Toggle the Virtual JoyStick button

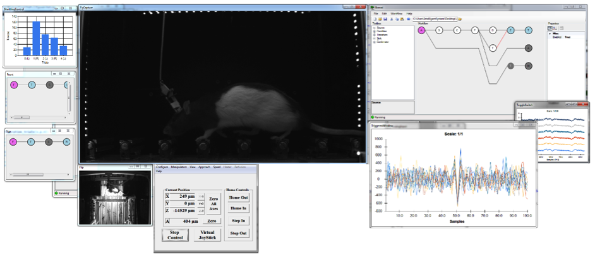[208, 235]
